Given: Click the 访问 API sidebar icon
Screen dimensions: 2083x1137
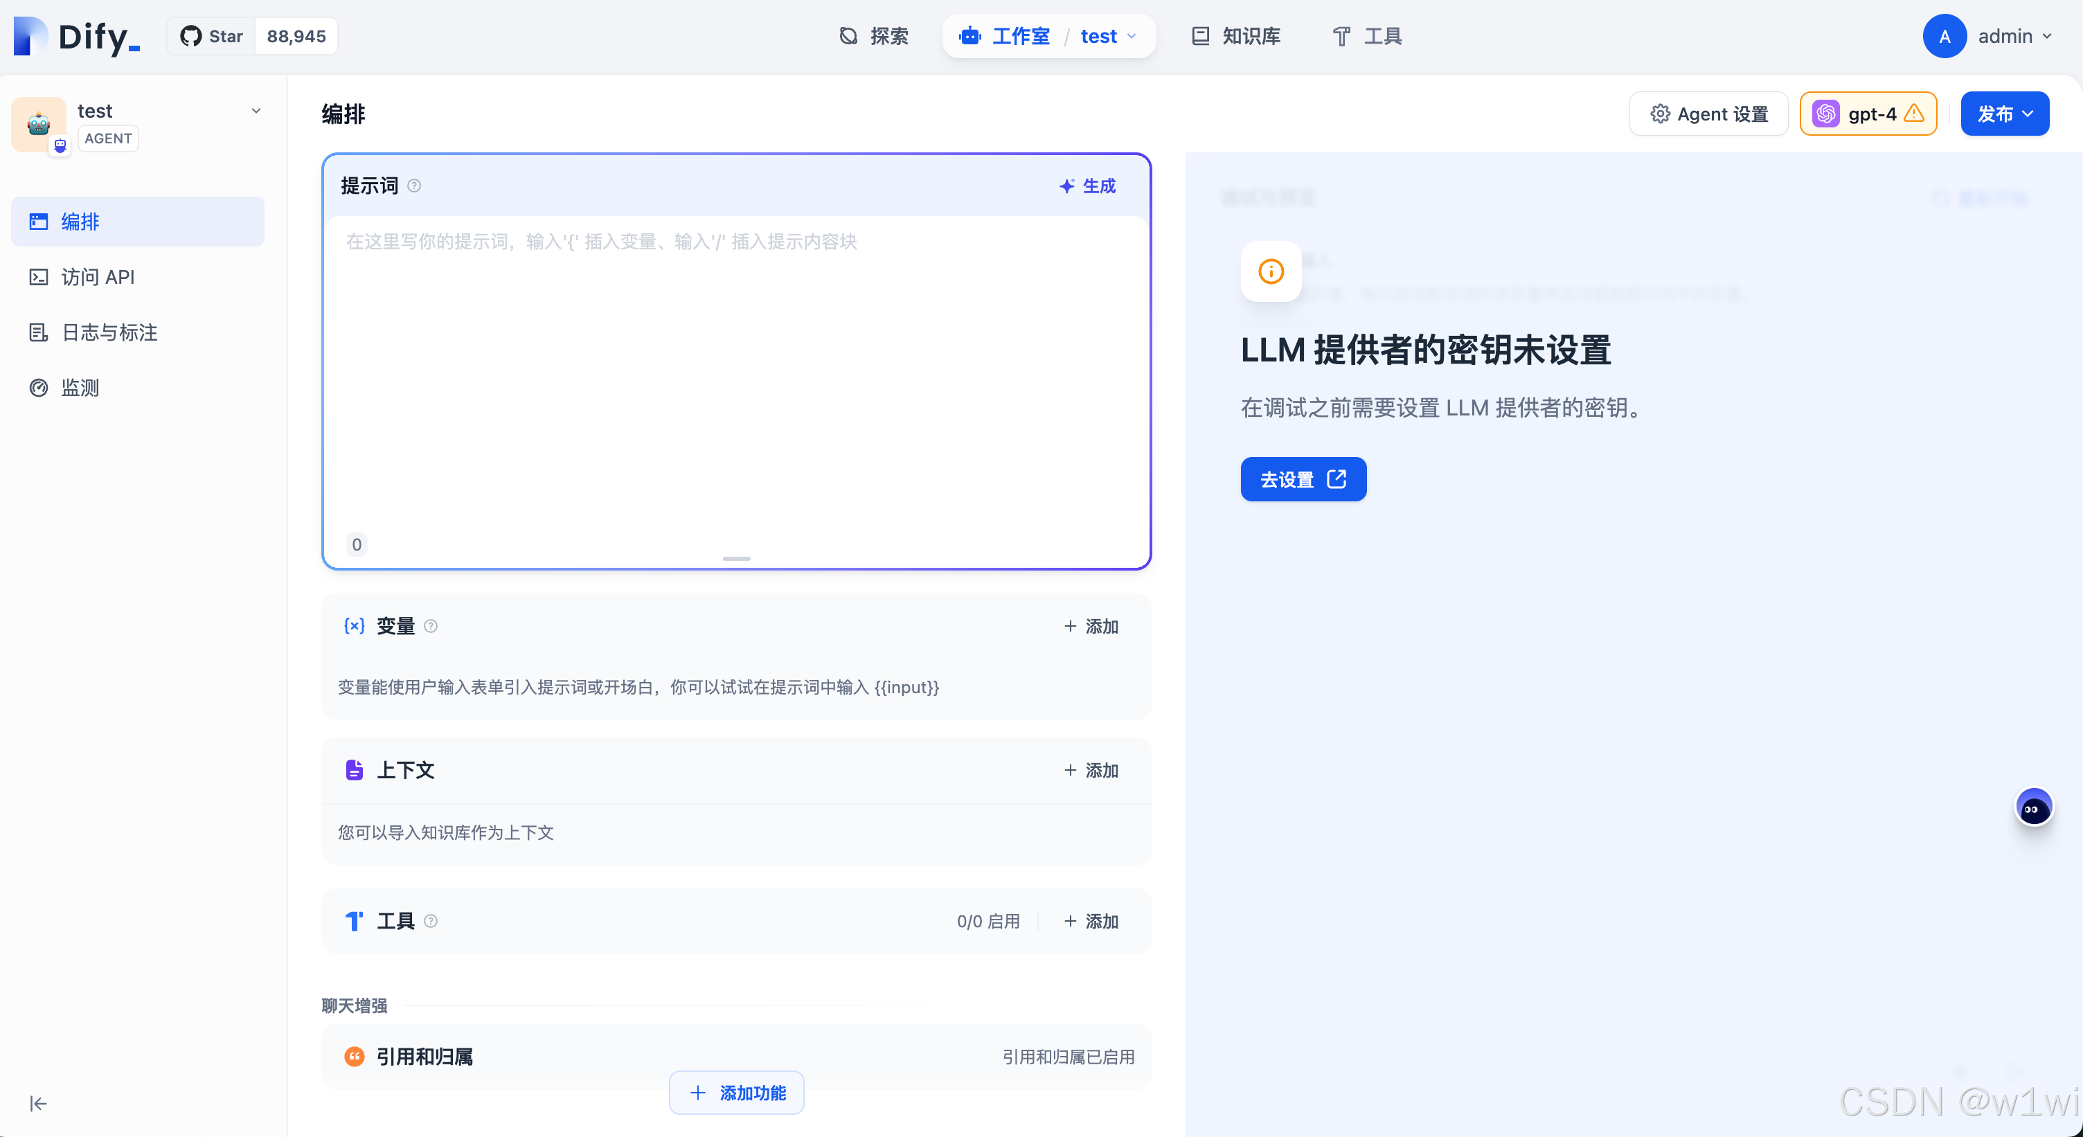Looking at the screenshot, I should tap(38, 276).
